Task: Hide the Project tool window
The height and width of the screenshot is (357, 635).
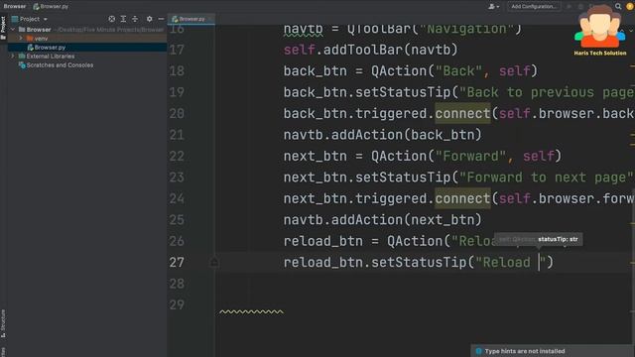Action: (161, 19)
